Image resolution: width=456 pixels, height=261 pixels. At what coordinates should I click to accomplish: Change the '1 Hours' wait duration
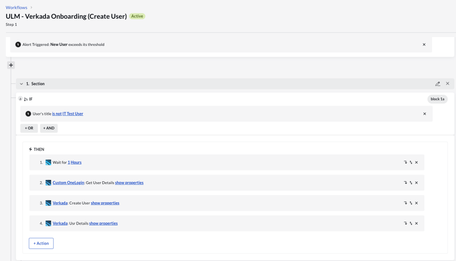pos(74,163)
